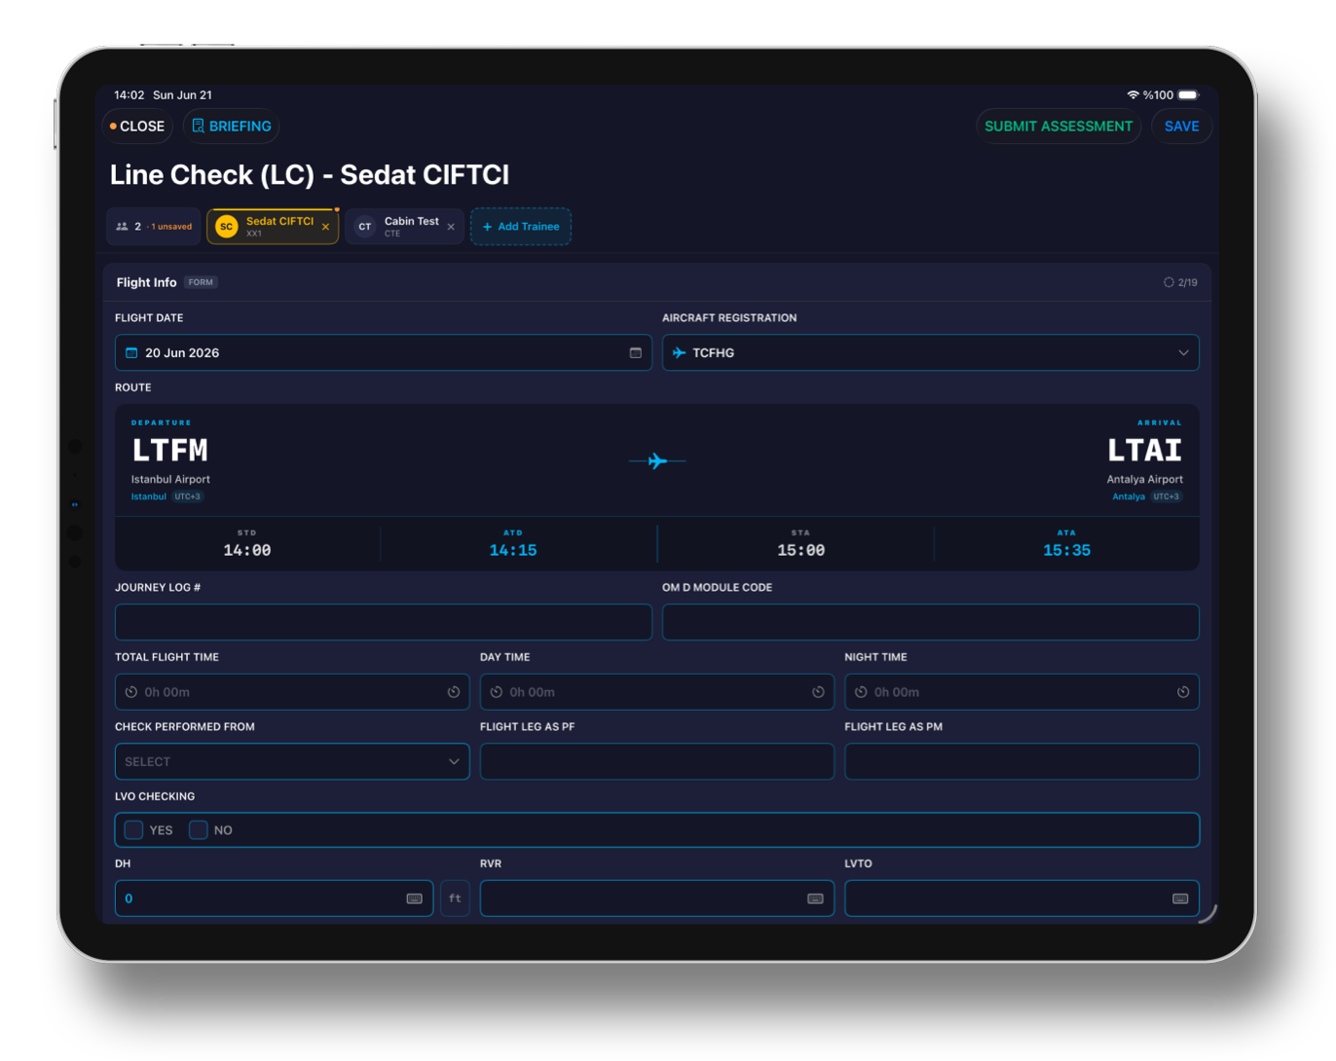
Task: Tap the Wi-Fi status icon
Action: [x=1133, y=95]
